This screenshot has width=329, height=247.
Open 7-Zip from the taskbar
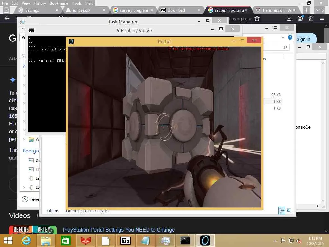[x=126, y=241]
